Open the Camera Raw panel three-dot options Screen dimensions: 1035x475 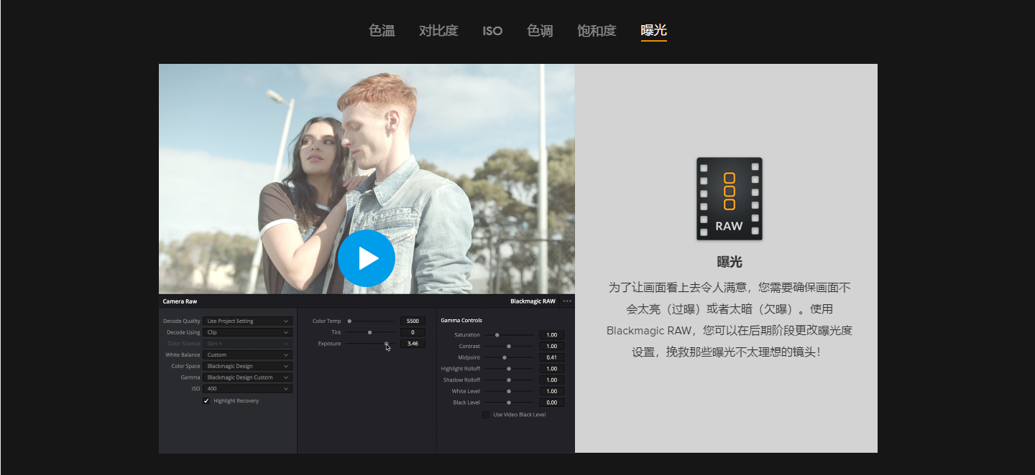click(x=567, y=301)
